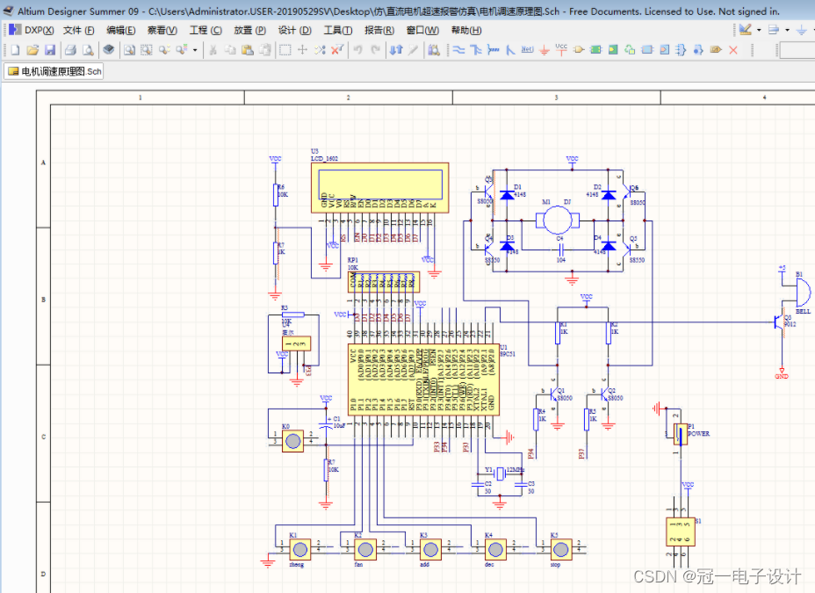
Task: Click the 'zheng' label under K1
Action: click(296, 565)
